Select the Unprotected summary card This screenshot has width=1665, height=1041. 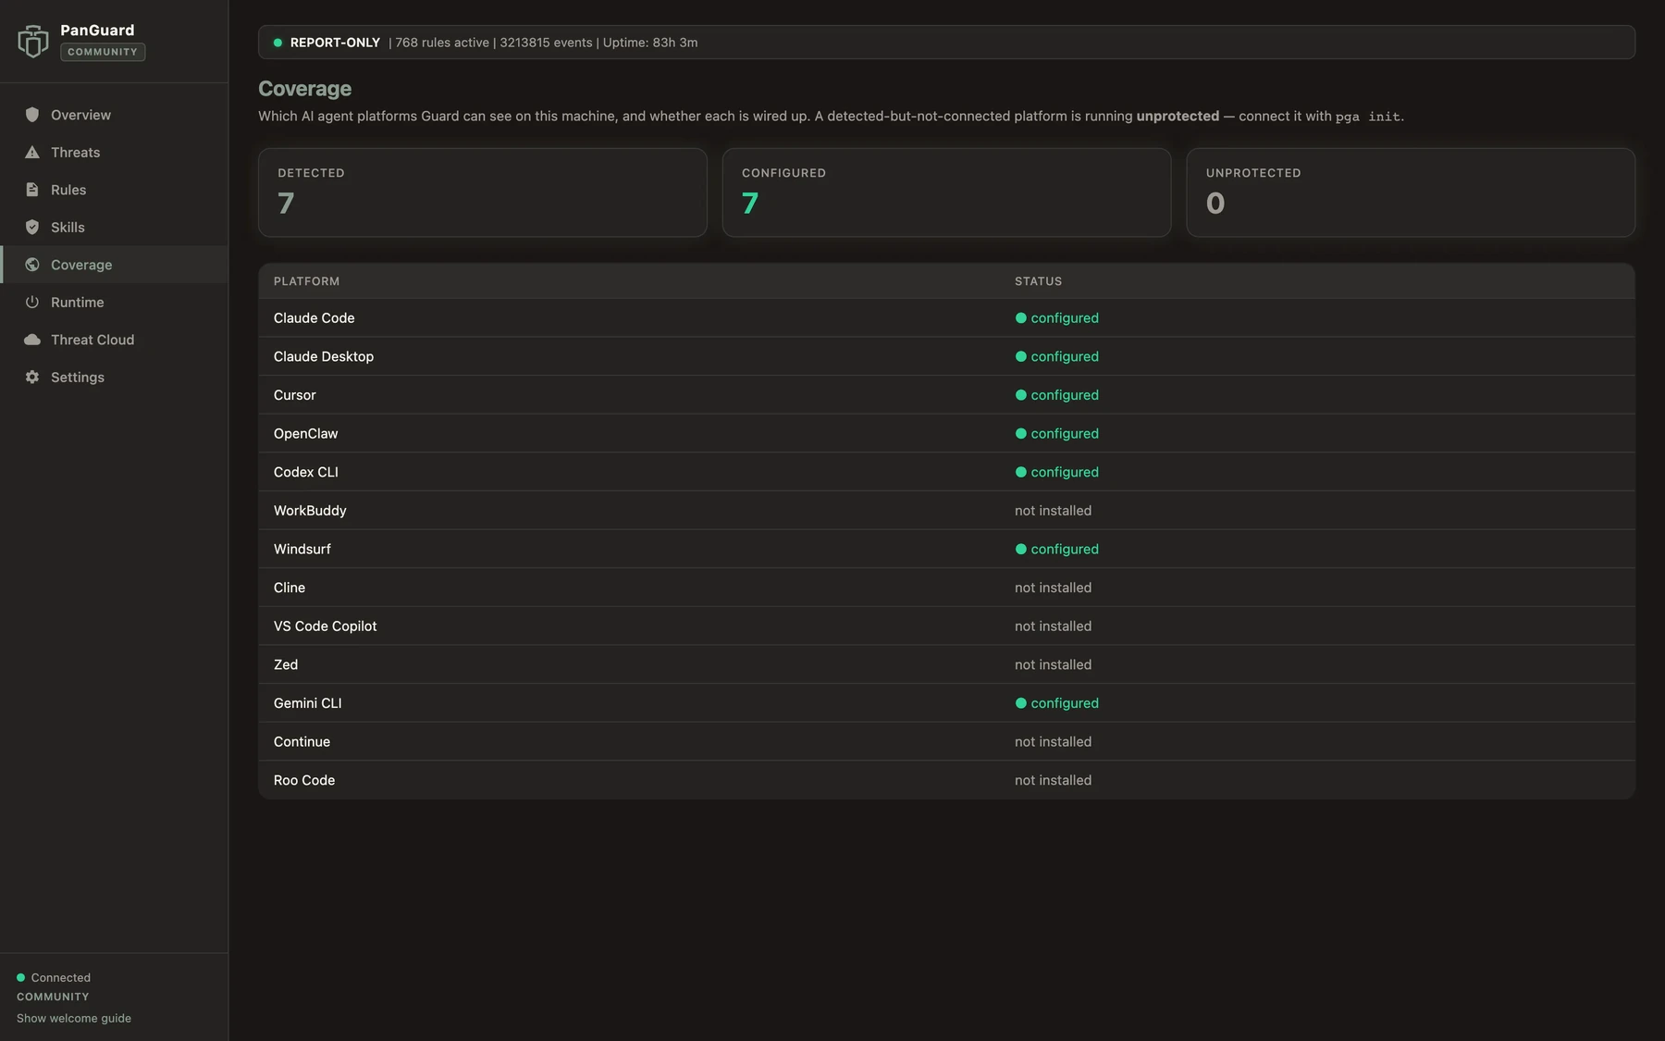(1411, 192)
